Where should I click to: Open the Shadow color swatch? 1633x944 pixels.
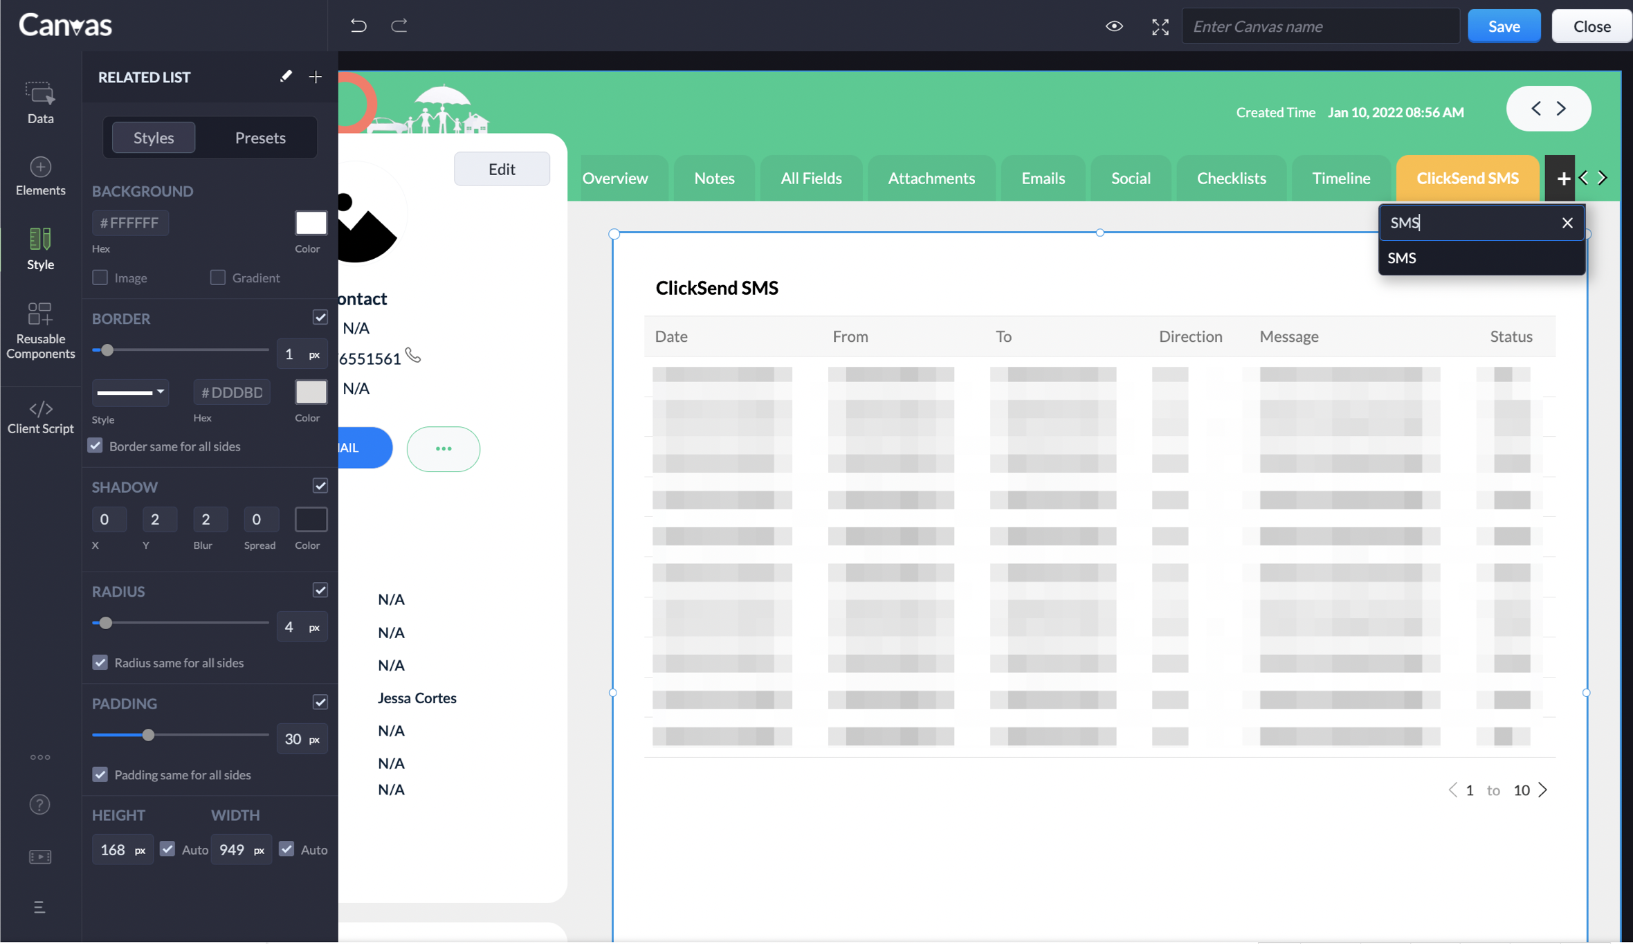[x=311, y=519]
